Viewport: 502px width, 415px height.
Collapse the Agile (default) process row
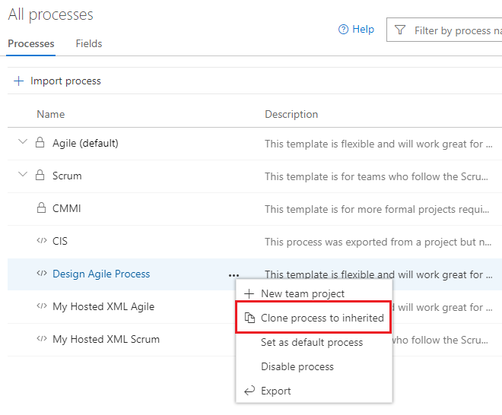[x=23, y=141]
